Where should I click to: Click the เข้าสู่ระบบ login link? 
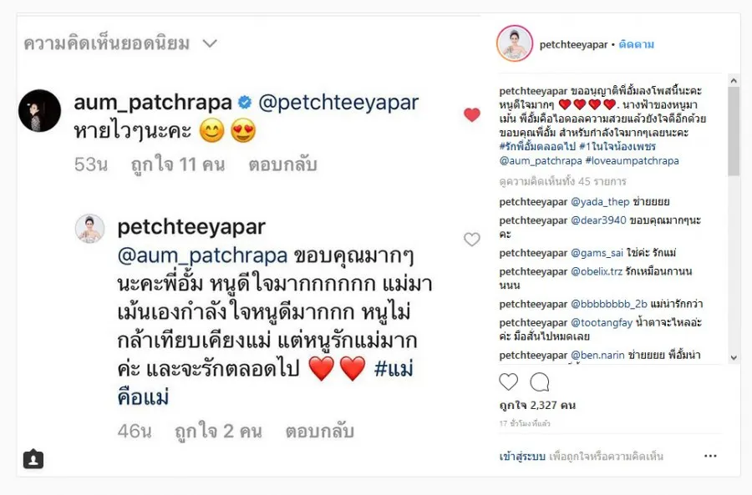click(522, 457)
